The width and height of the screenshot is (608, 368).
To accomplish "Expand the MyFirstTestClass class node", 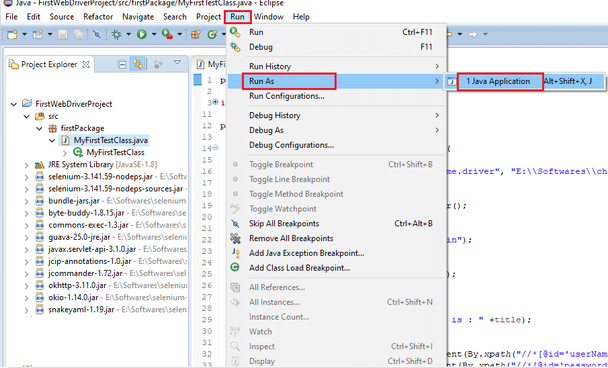I will tap(65, 152).
